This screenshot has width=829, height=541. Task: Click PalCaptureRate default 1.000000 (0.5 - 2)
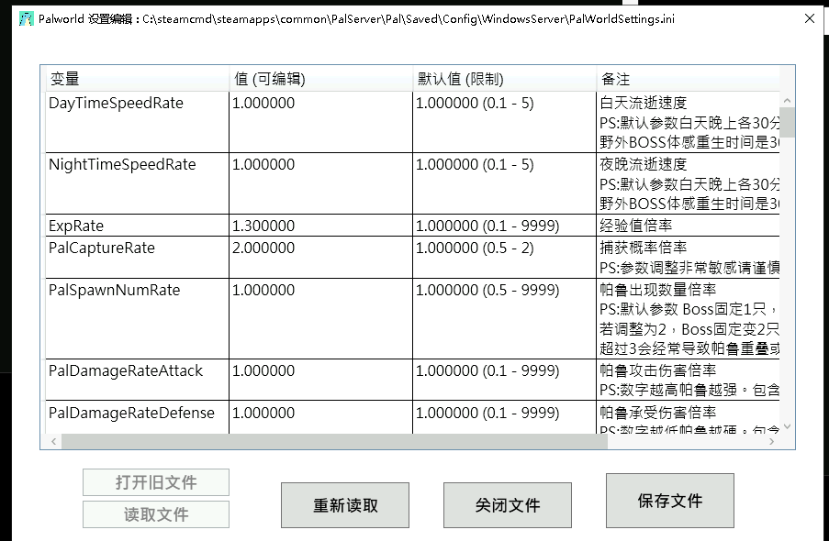475,248
